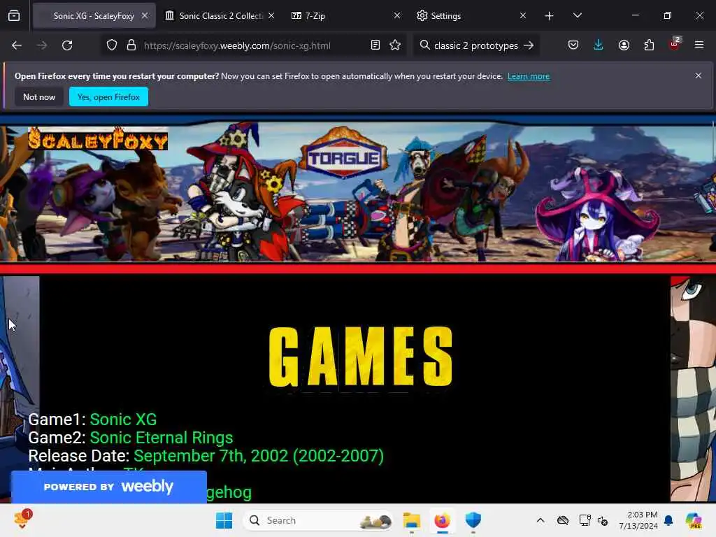The height and width of the screenshot is (537, 716).
Task: Show the Downloads panel
Action: [599, 45]
